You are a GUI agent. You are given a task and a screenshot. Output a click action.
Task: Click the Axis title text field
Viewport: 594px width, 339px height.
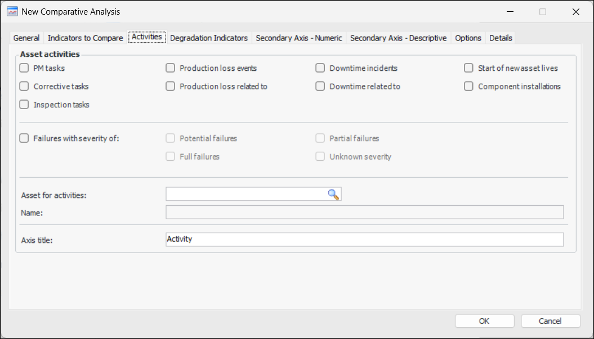pos(364,239)
